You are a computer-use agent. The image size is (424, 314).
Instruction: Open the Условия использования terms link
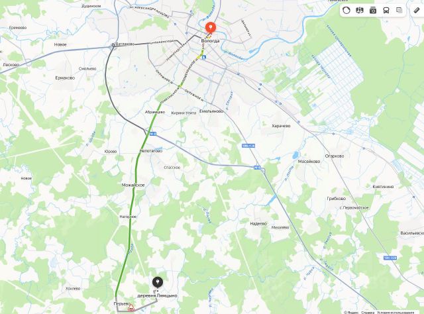(395, 313)
